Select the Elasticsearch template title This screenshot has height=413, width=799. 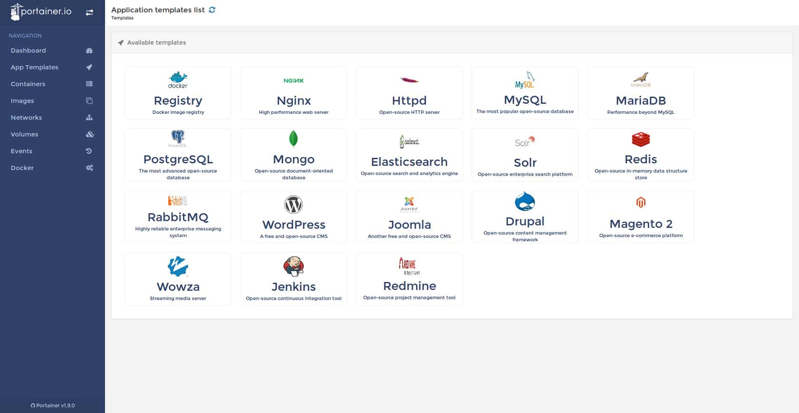tap(409, 162)
